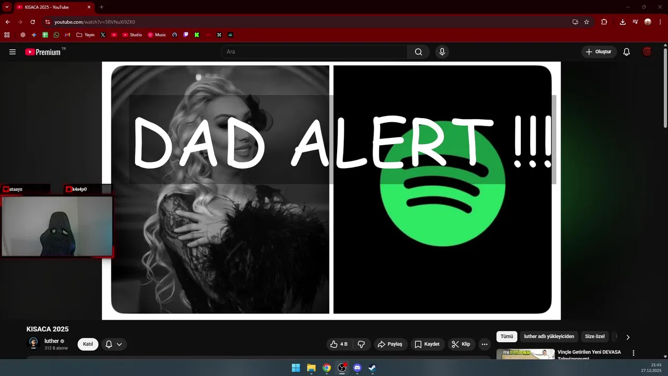Focus the Ara search field
Viewport: 668px width, 376px height.
314,52
